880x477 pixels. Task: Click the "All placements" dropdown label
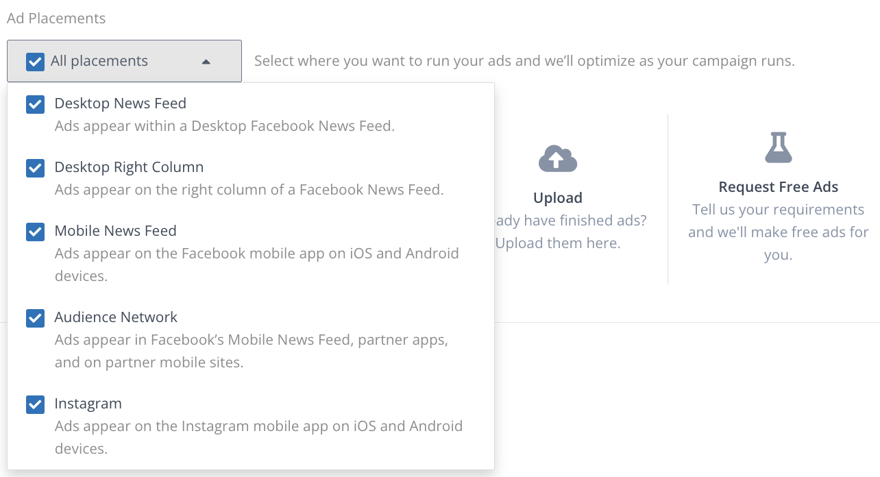[x=99, y=61]
